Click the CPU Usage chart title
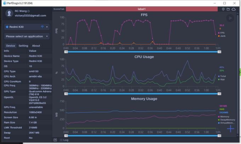 (x=144, y=57)
